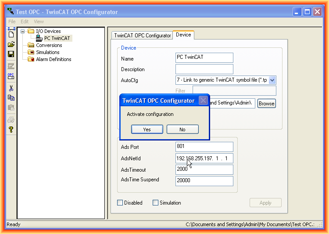Click the Open folder toolbar icon
Screen dimensions: 329x234
[x=11, y=44]
